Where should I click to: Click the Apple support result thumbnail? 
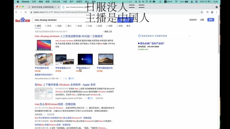44,94
